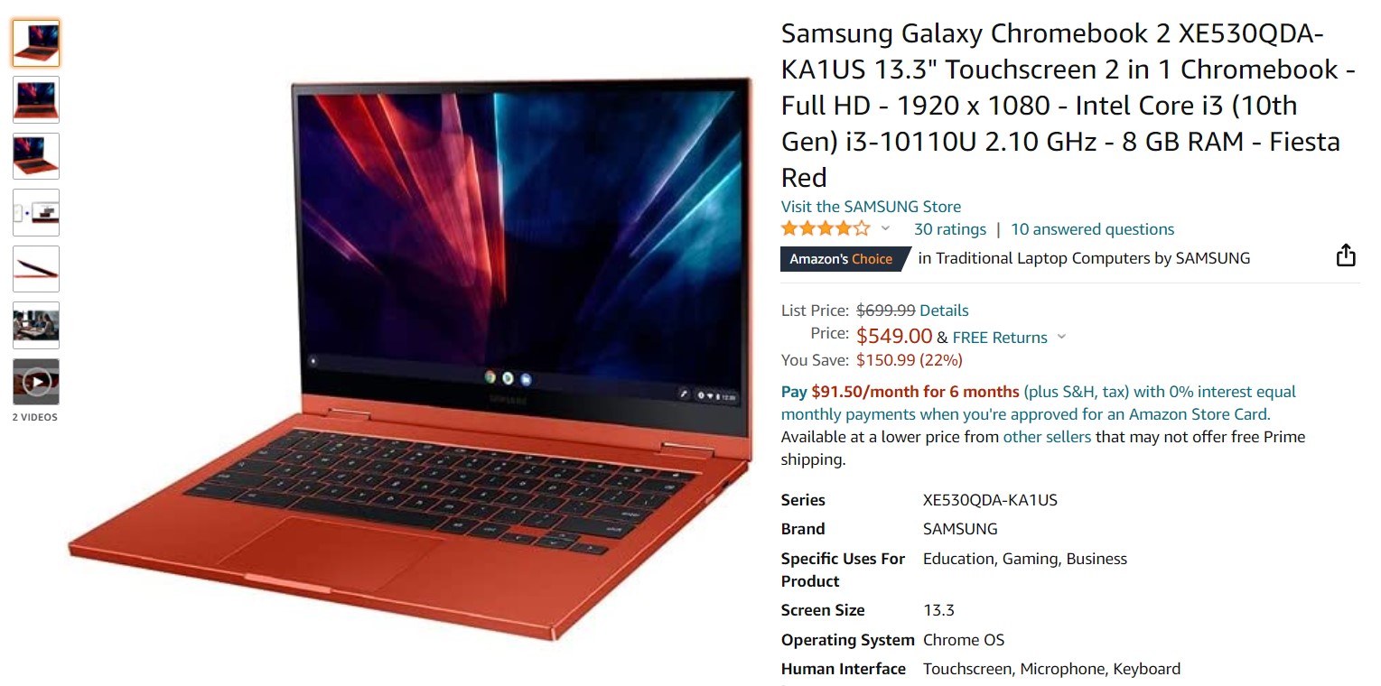Expand the FREE Returns dropdown arrow
The height and width of the screenshot is (686, 1381).
[1061, 337]
